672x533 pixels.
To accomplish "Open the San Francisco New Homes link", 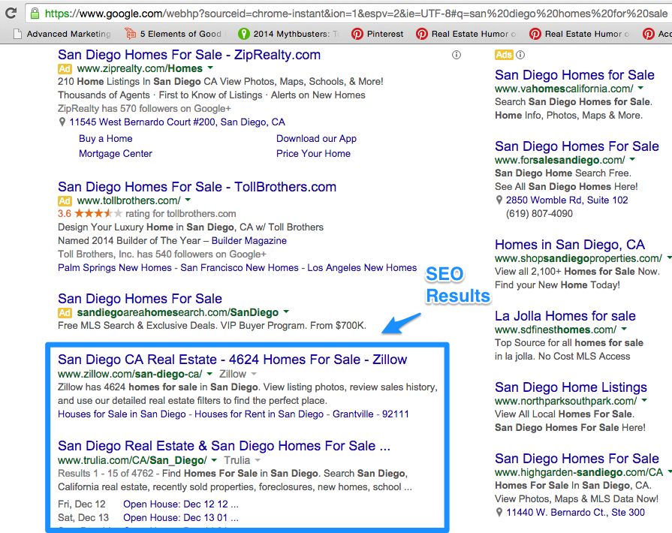I will (240, 268).
